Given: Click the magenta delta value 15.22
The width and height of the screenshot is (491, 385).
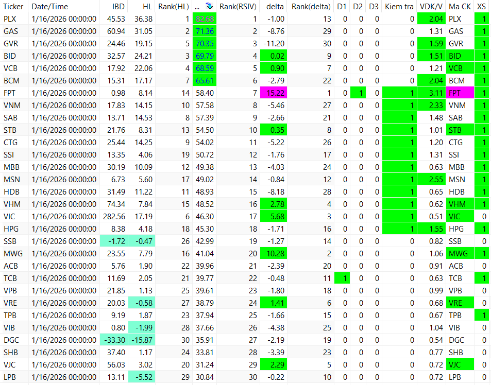Looking at the screenshot, I should [274, 93].
